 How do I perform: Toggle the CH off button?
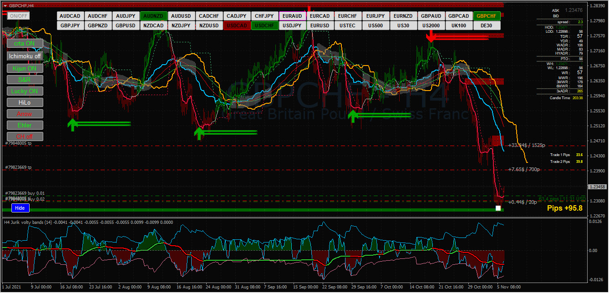(25, 136)
